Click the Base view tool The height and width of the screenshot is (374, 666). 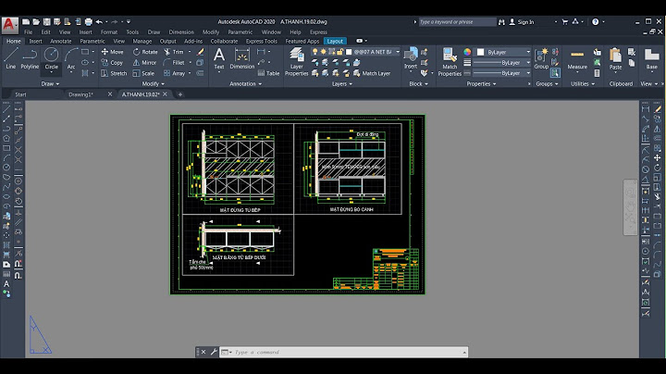(x=651, y=58)
